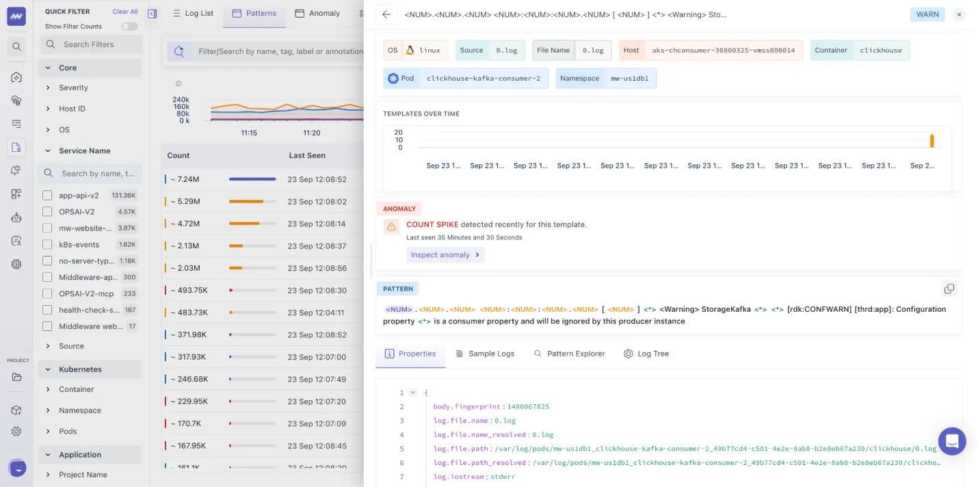Image resolution: width=978 pixels, height=487 pixels.
Task: Open the user avatar at sidebar bottom
Action: point(17,468)
